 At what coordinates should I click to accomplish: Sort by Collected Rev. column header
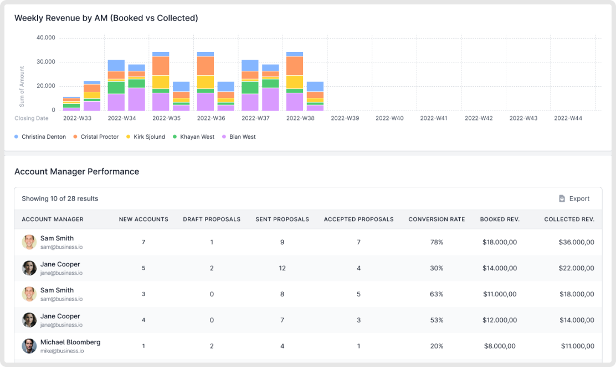(569, 219)
